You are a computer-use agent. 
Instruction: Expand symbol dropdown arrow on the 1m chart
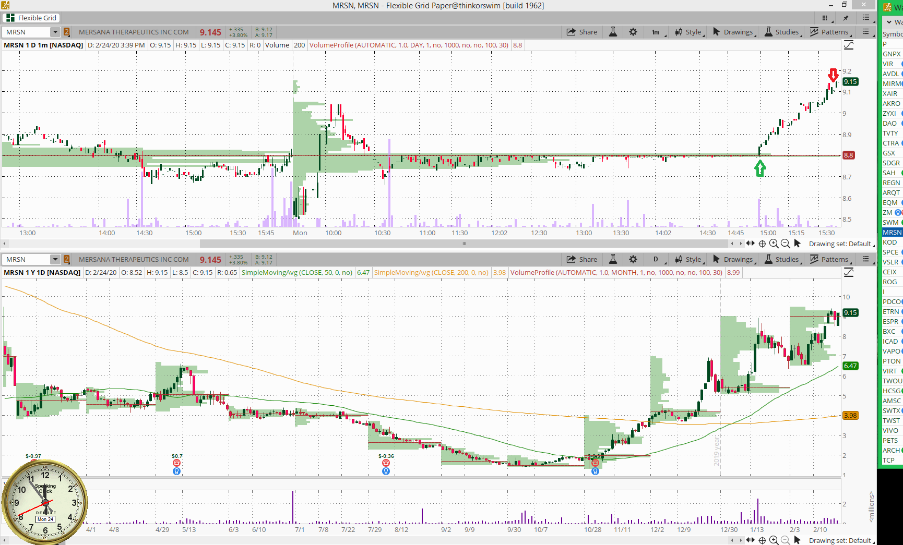pos(55,32)
